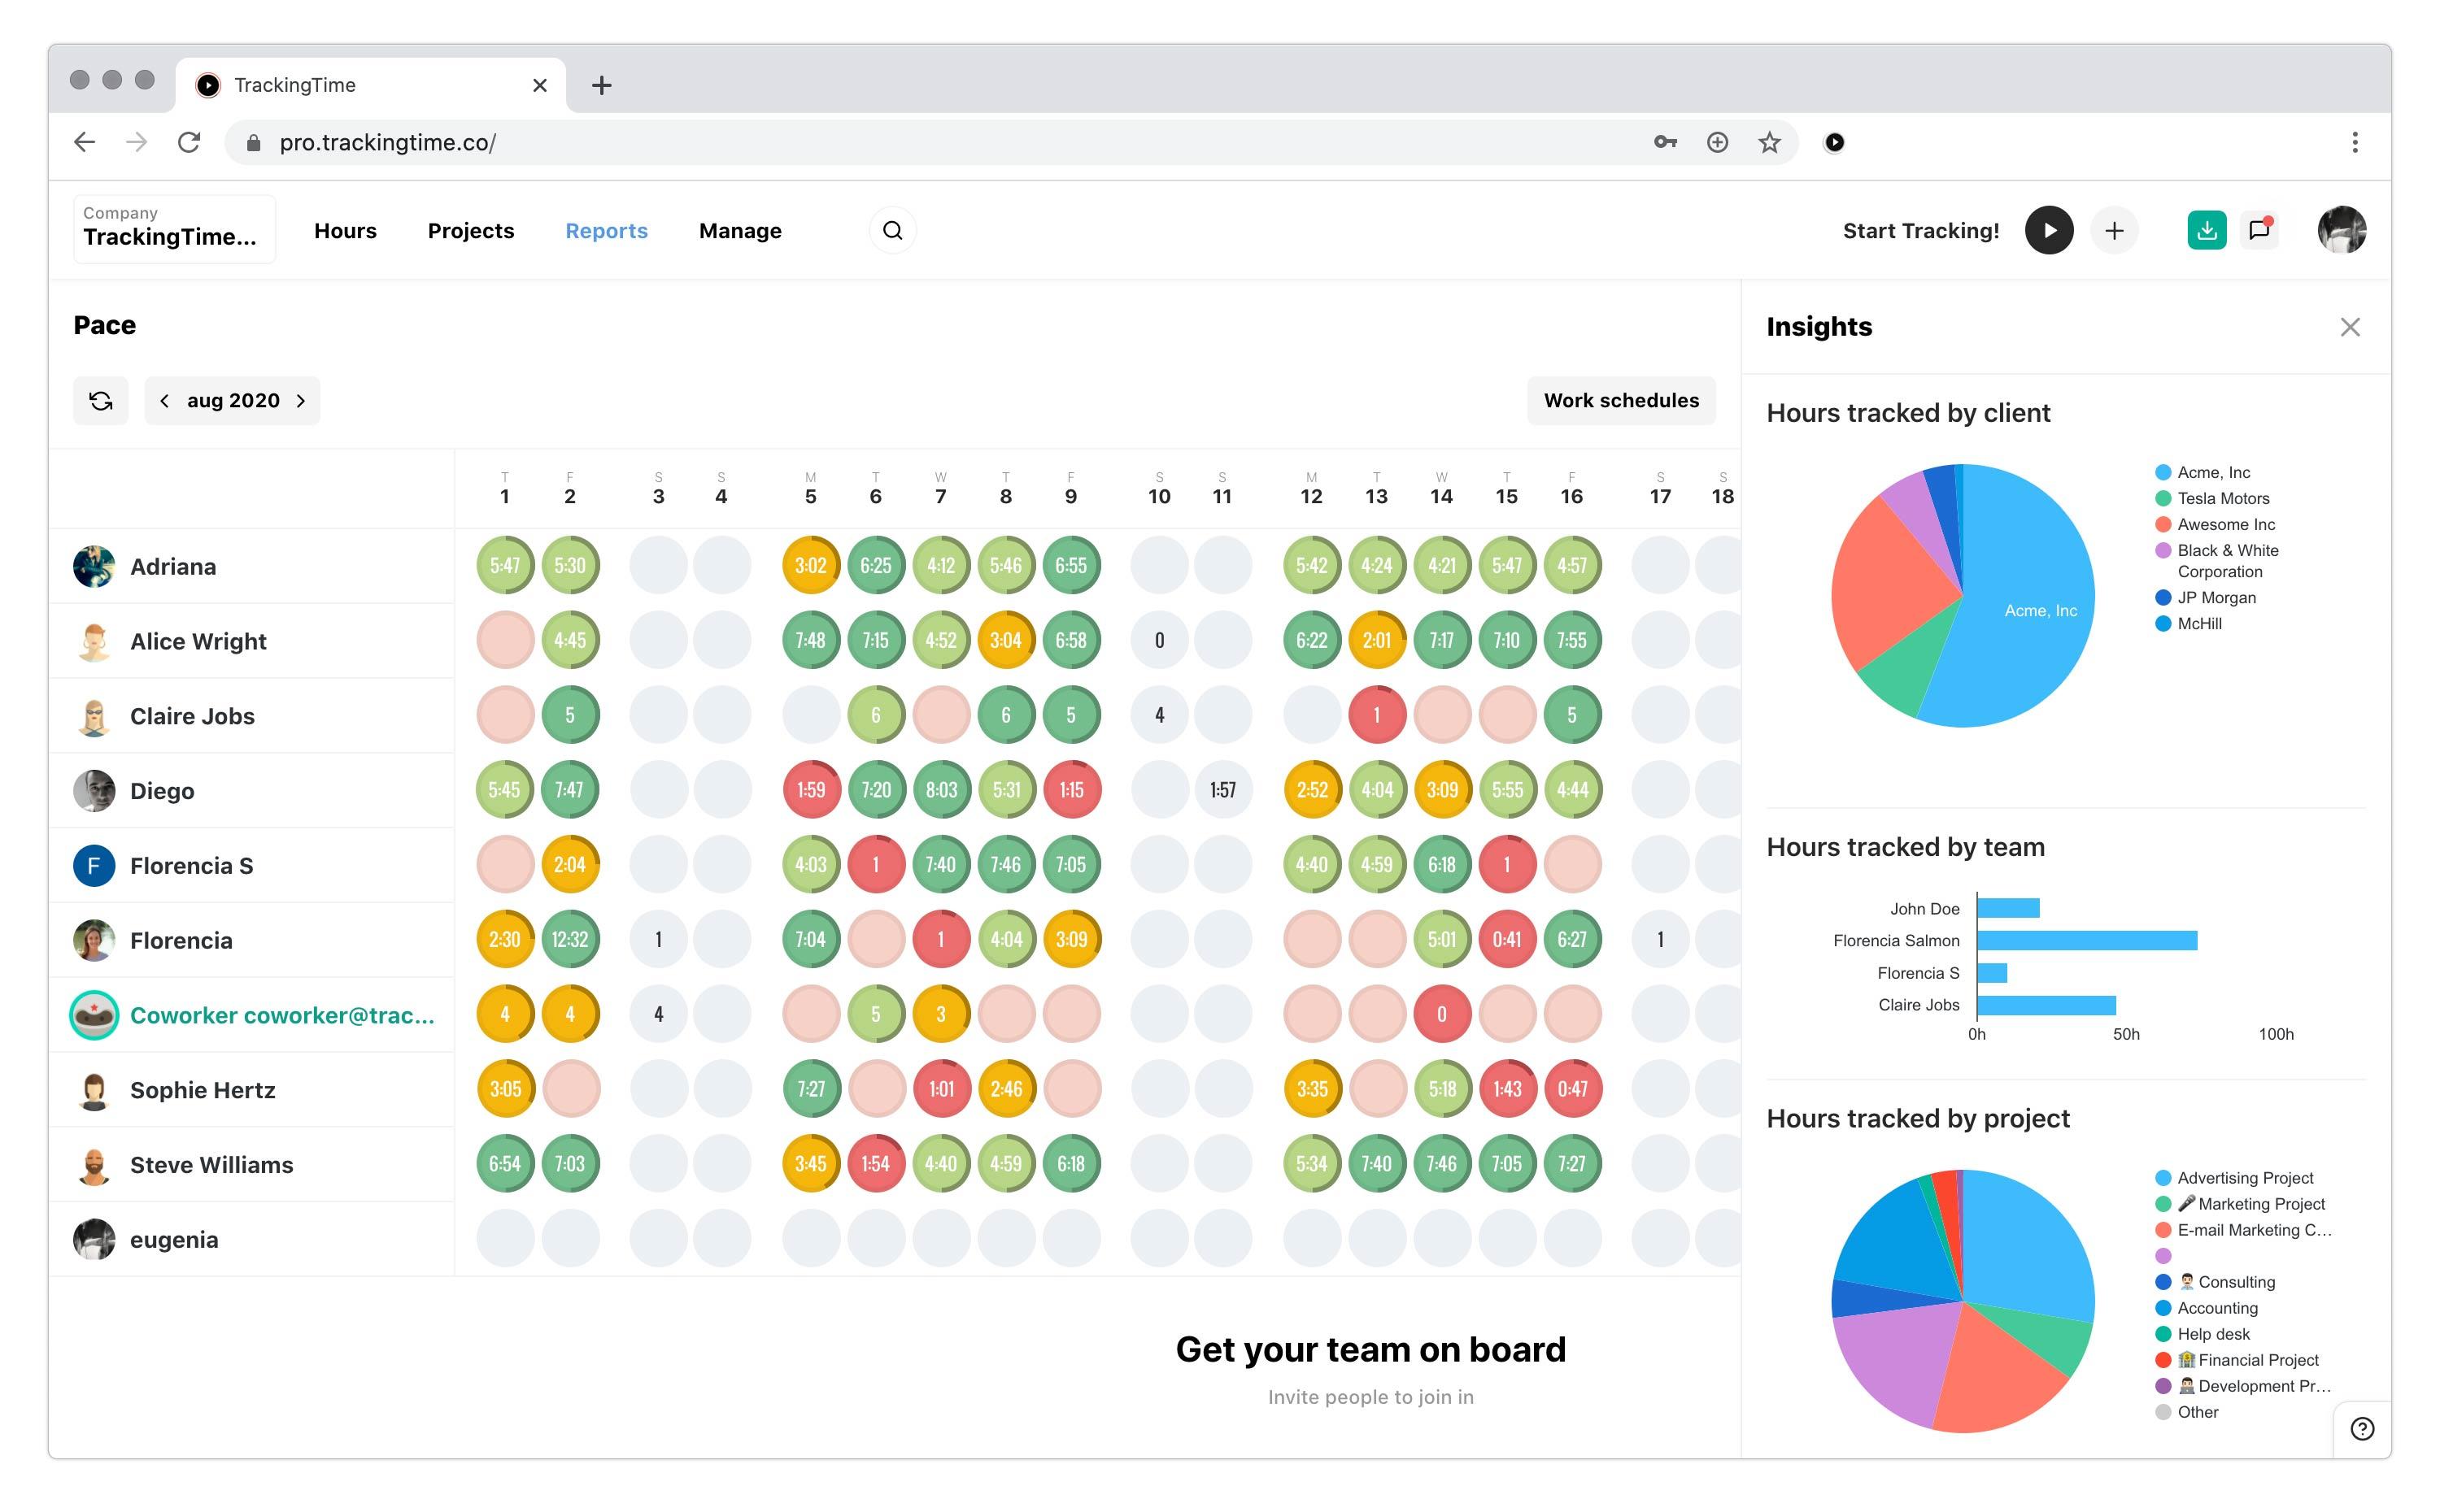Click the green download icon

point(2206,231)
